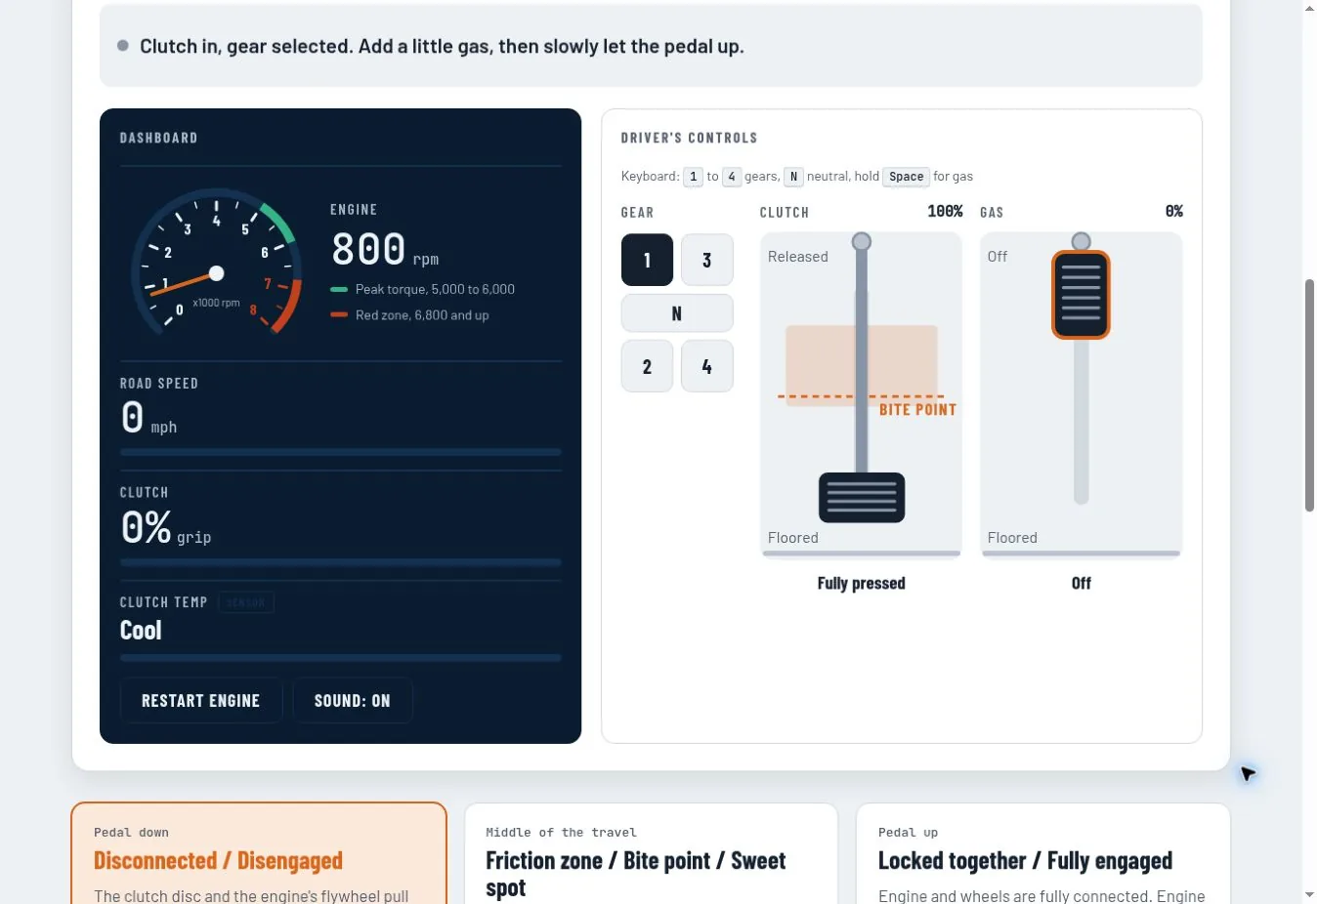This screenshot has width=1317, height=904.
Task: Click the DASHBOARD heading
Action: click(x=159, y=138)
